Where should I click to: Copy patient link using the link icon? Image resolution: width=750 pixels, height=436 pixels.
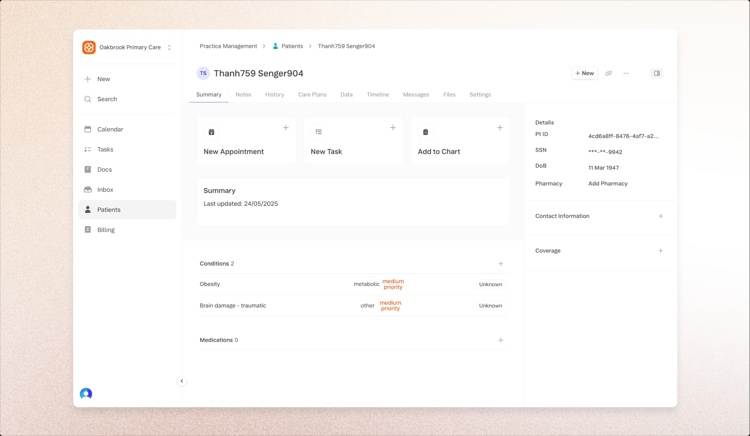click(609, 73)
